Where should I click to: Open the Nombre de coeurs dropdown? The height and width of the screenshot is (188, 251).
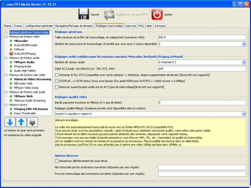(244, 44)
